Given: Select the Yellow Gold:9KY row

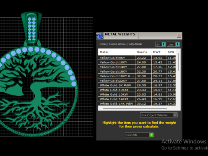Looking at the screenshot, I should pos(137,58).
